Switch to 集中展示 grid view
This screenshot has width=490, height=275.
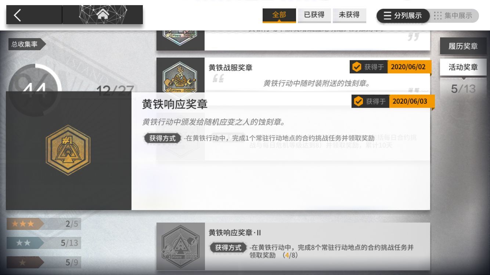[x=453, y=16]
